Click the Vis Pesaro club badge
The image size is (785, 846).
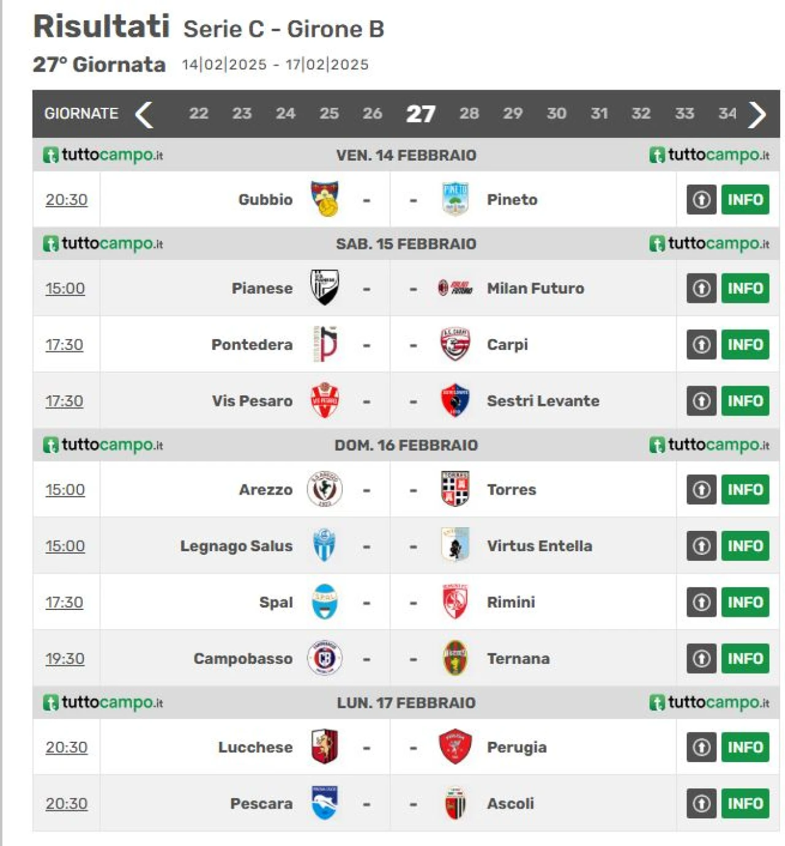click(324, 400)
